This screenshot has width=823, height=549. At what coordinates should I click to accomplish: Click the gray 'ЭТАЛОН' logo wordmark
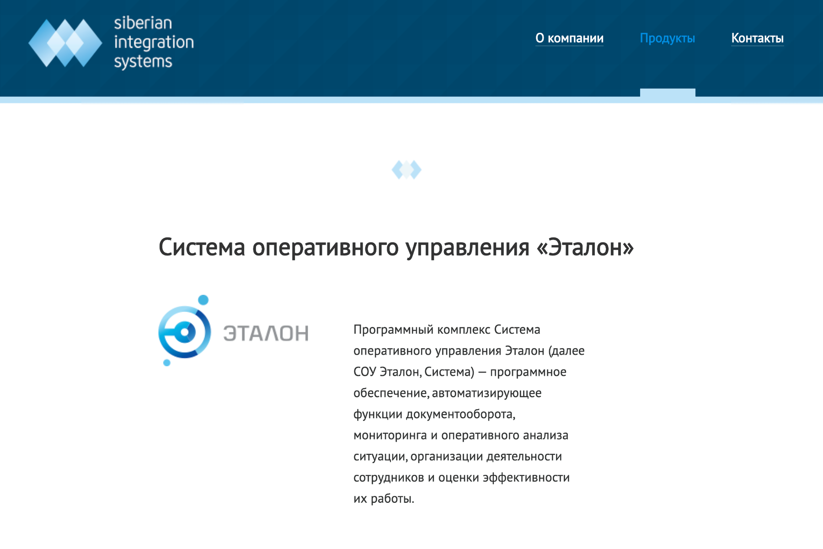coord(266,333)
